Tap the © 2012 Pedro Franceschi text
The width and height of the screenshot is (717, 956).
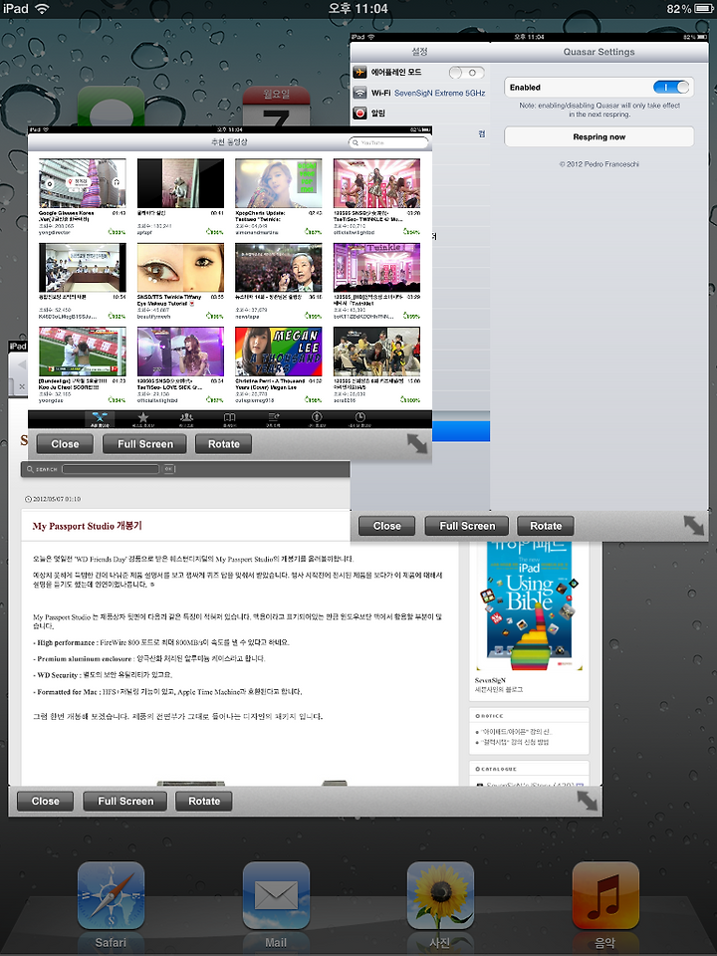point(598,164)
